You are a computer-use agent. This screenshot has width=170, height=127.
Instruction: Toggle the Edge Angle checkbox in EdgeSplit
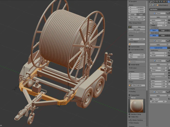[151, 99]
